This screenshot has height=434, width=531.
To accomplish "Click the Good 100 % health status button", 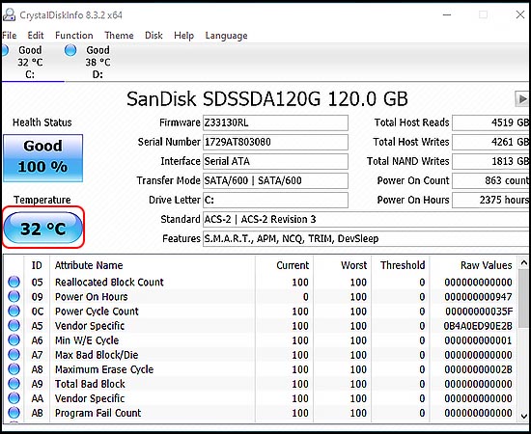I will [43, 158].
